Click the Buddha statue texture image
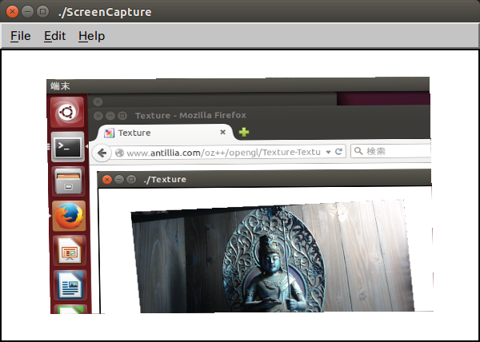The width and height of the screenshot is (480, 342). pos(273,256)
